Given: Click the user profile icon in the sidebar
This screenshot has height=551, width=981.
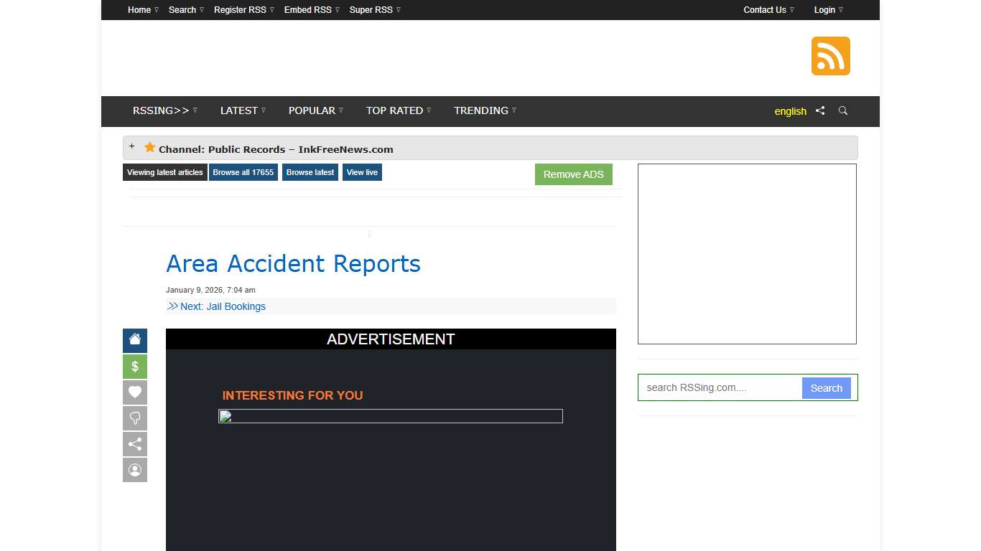Looking at the screenshot, I should [x=134, y=470].
